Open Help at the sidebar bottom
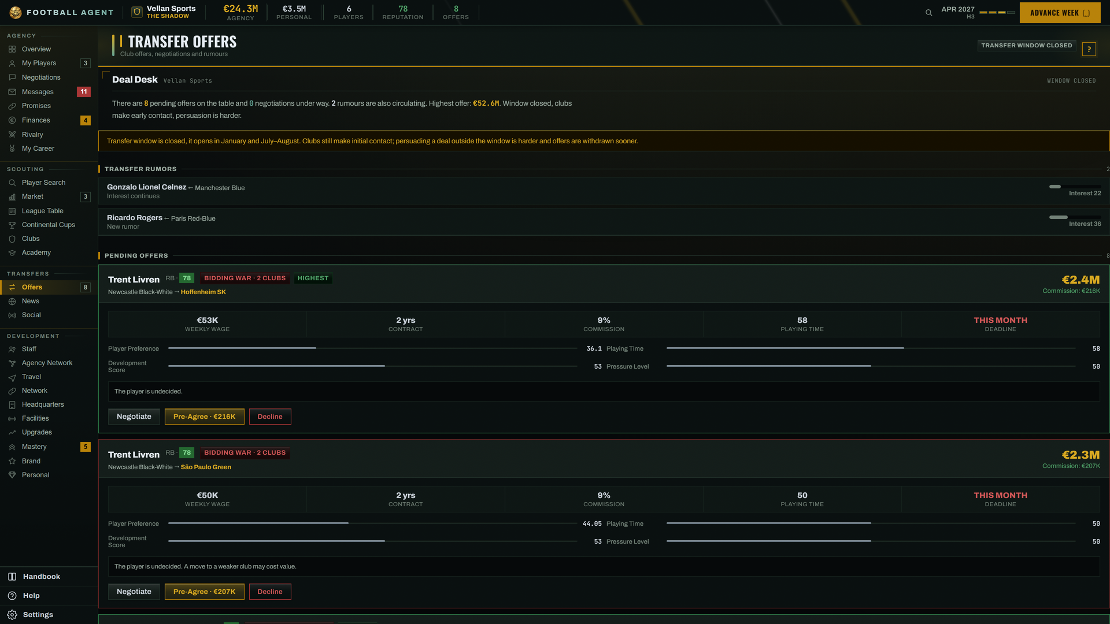The width and height of the screenshot is (1110, 624). 49,596
